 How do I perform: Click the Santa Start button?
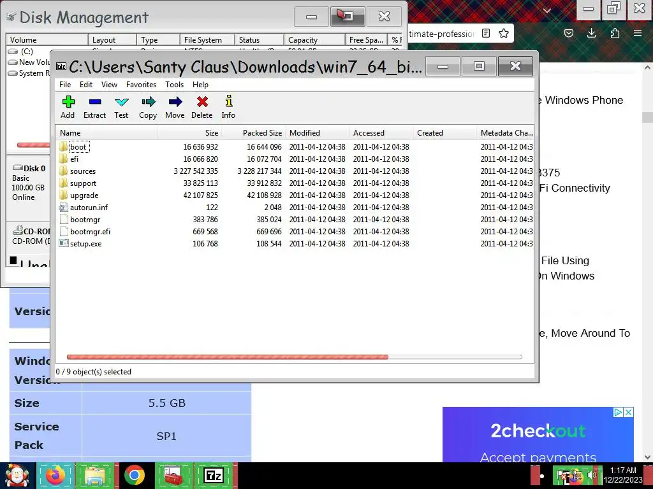[x=17, y=475]
